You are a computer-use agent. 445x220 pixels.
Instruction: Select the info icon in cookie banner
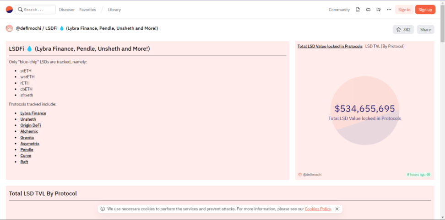point(103,209)
